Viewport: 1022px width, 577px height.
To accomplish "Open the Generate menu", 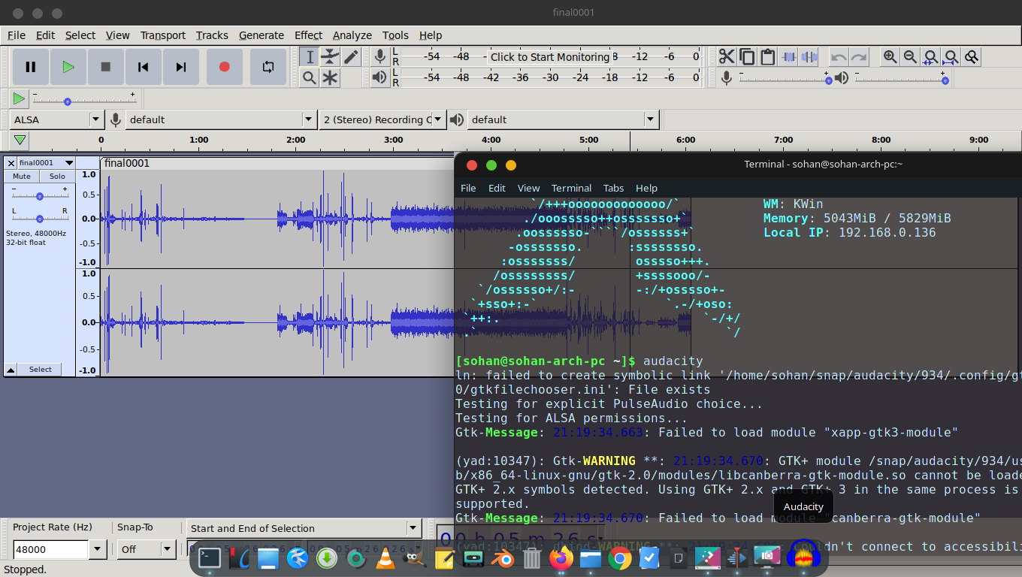I will [x=262, y=35].
